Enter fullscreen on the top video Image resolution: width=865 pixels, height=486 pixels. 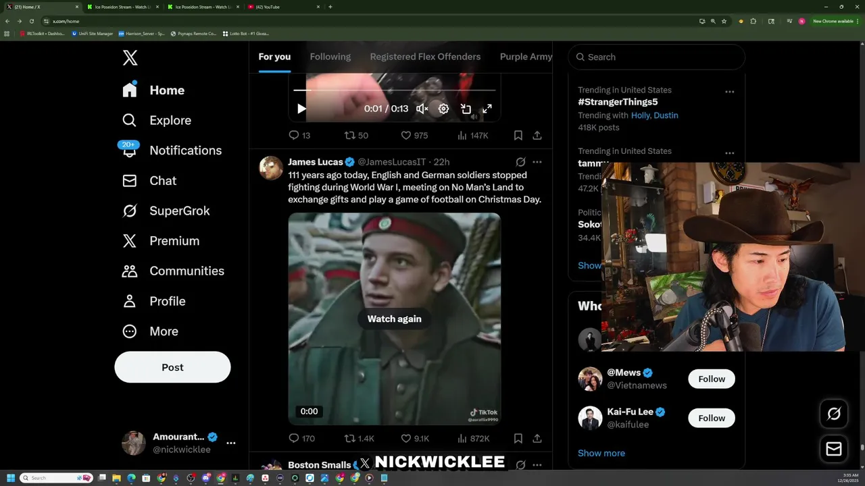[487, 109]
